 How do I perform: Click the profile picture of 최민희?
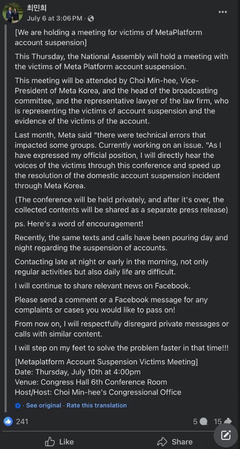(x=13, y=13)
